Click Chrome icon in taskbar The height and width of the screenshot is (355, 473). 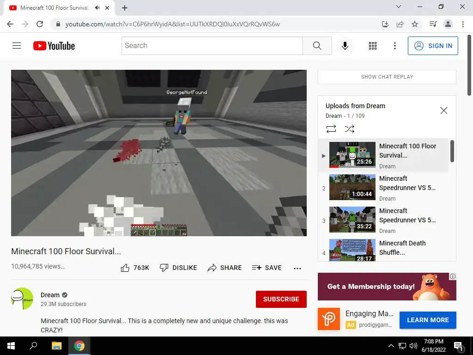pos(79,346)
